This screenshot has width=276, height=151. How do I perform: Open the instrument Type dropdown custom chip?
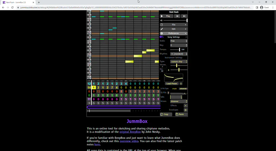(179, 62)
